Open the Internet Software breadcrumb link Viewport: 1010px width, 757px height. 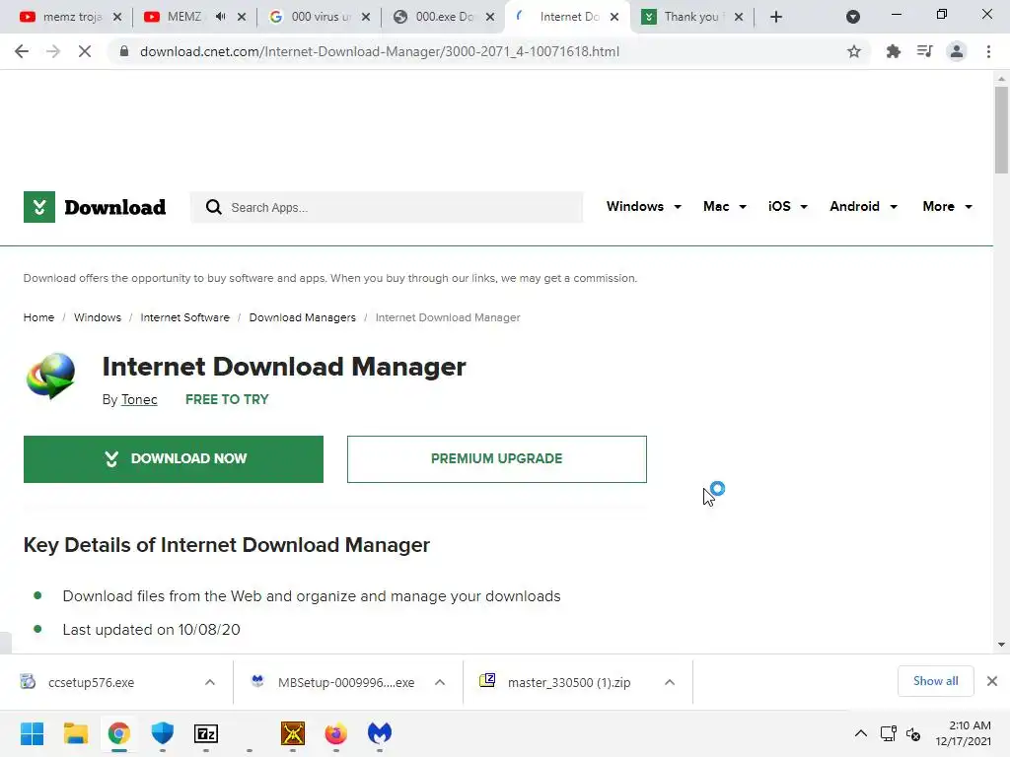coord(184,317)
